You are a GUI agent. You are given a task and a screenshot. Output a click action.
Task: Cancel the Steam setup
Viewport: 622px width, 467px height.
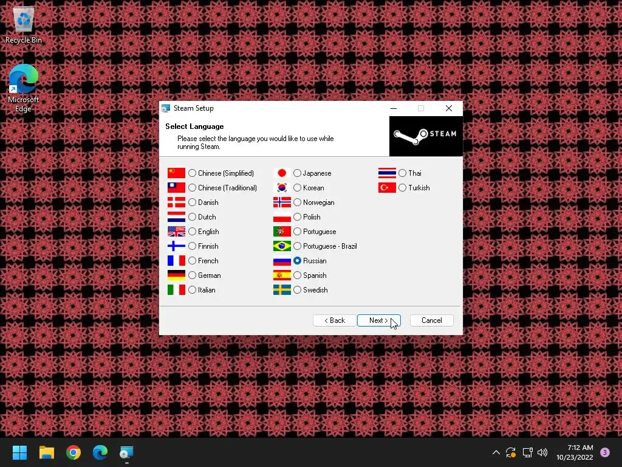432,320
